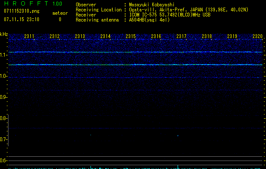The height and width of the screenshot is (169, 266).
Task: Select the meteor count value 0
Action: pos(60,19)
